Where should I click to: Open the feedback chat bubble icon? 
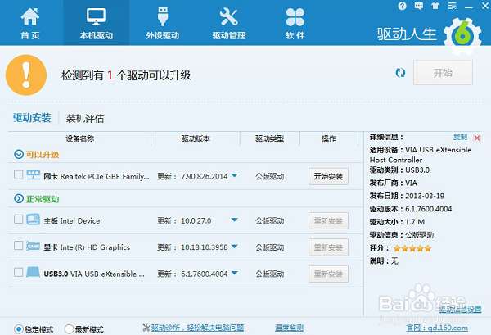coord(419,6)
